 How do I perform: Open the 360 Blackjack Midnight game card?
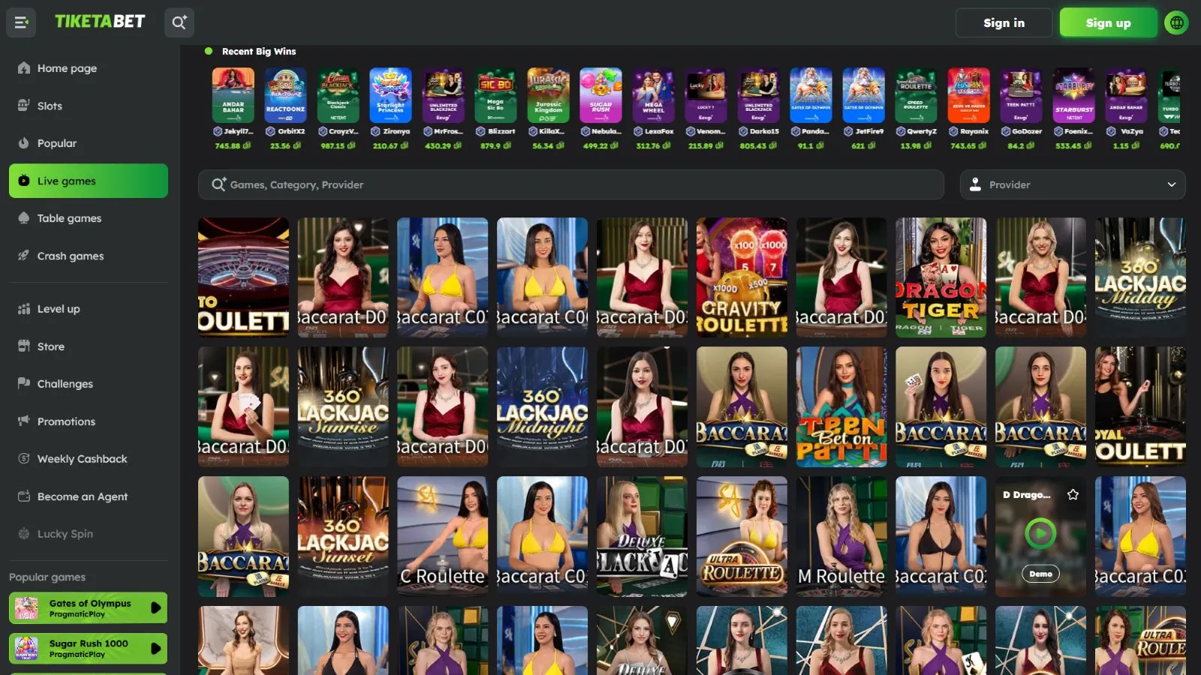pyautogui.click(x=542, y=406)
